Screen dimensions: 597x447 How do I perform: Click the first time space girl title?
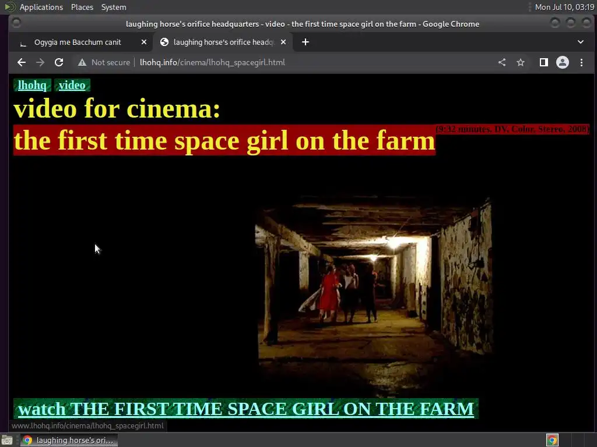tap(224, 140)
